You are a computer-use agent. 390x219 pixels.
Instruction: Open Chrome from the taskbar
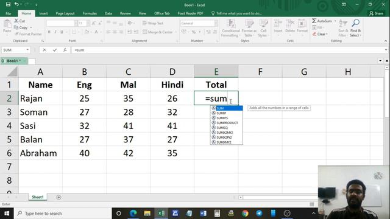click(x=245, y=214)
